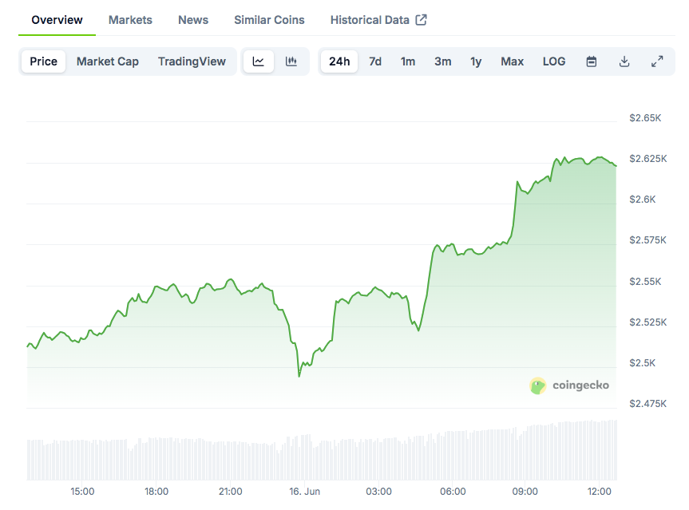Click the Price view button

click(x=43, y=61)
